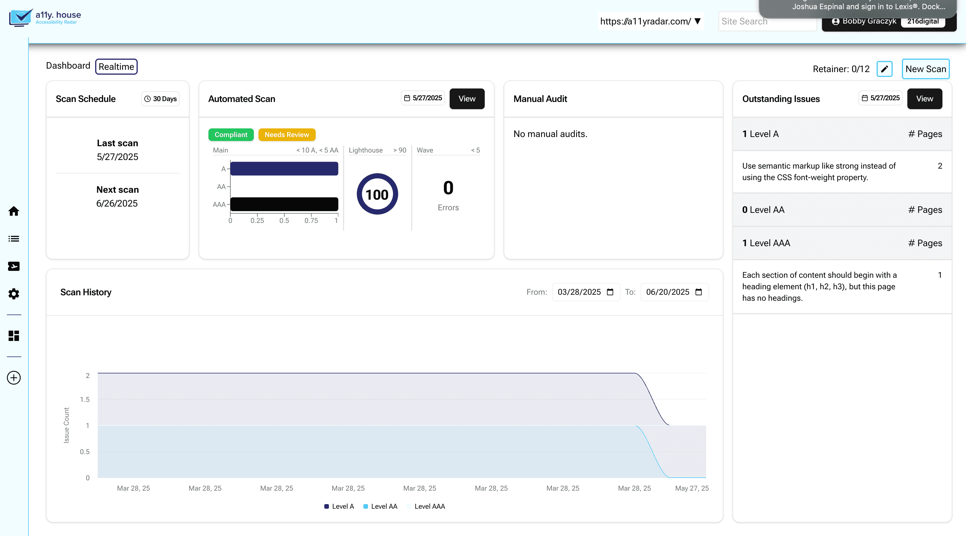Open the To date calendar picker
Image resolution: width=966 pixels, height=536 pixels.
pos(698,292)
